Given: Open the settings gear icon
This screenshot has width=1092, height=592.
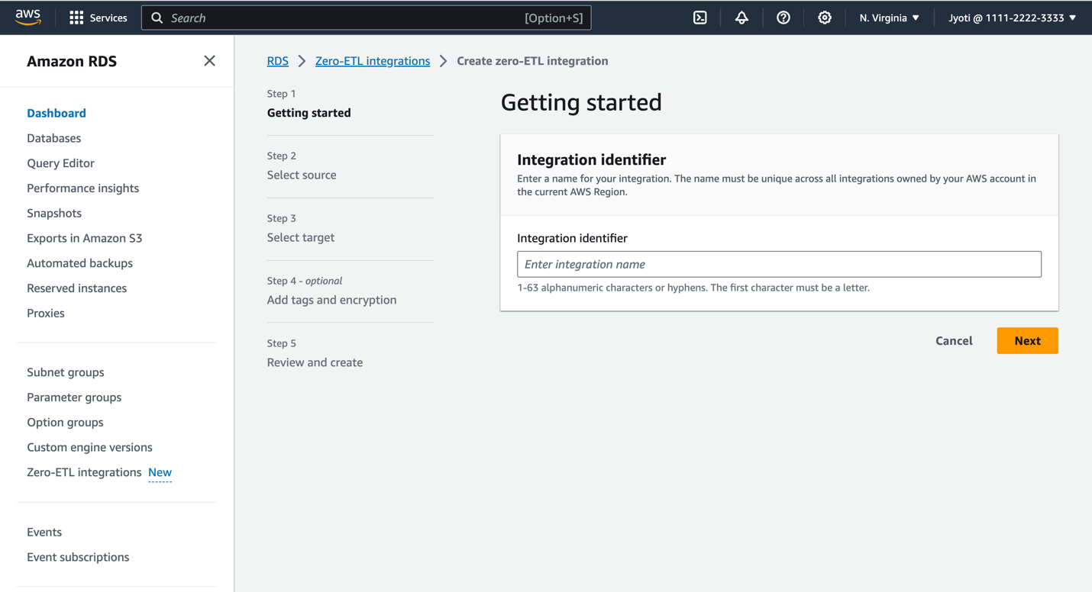Looking at the screenshot, I should tap(825, 18).
